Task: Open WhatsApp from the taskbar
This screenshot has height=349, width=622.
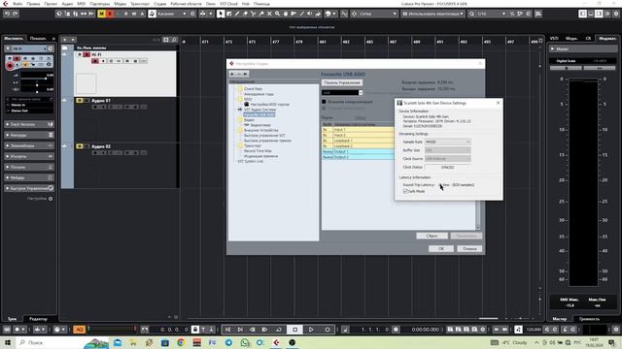Action: click(x=245, y=342)
